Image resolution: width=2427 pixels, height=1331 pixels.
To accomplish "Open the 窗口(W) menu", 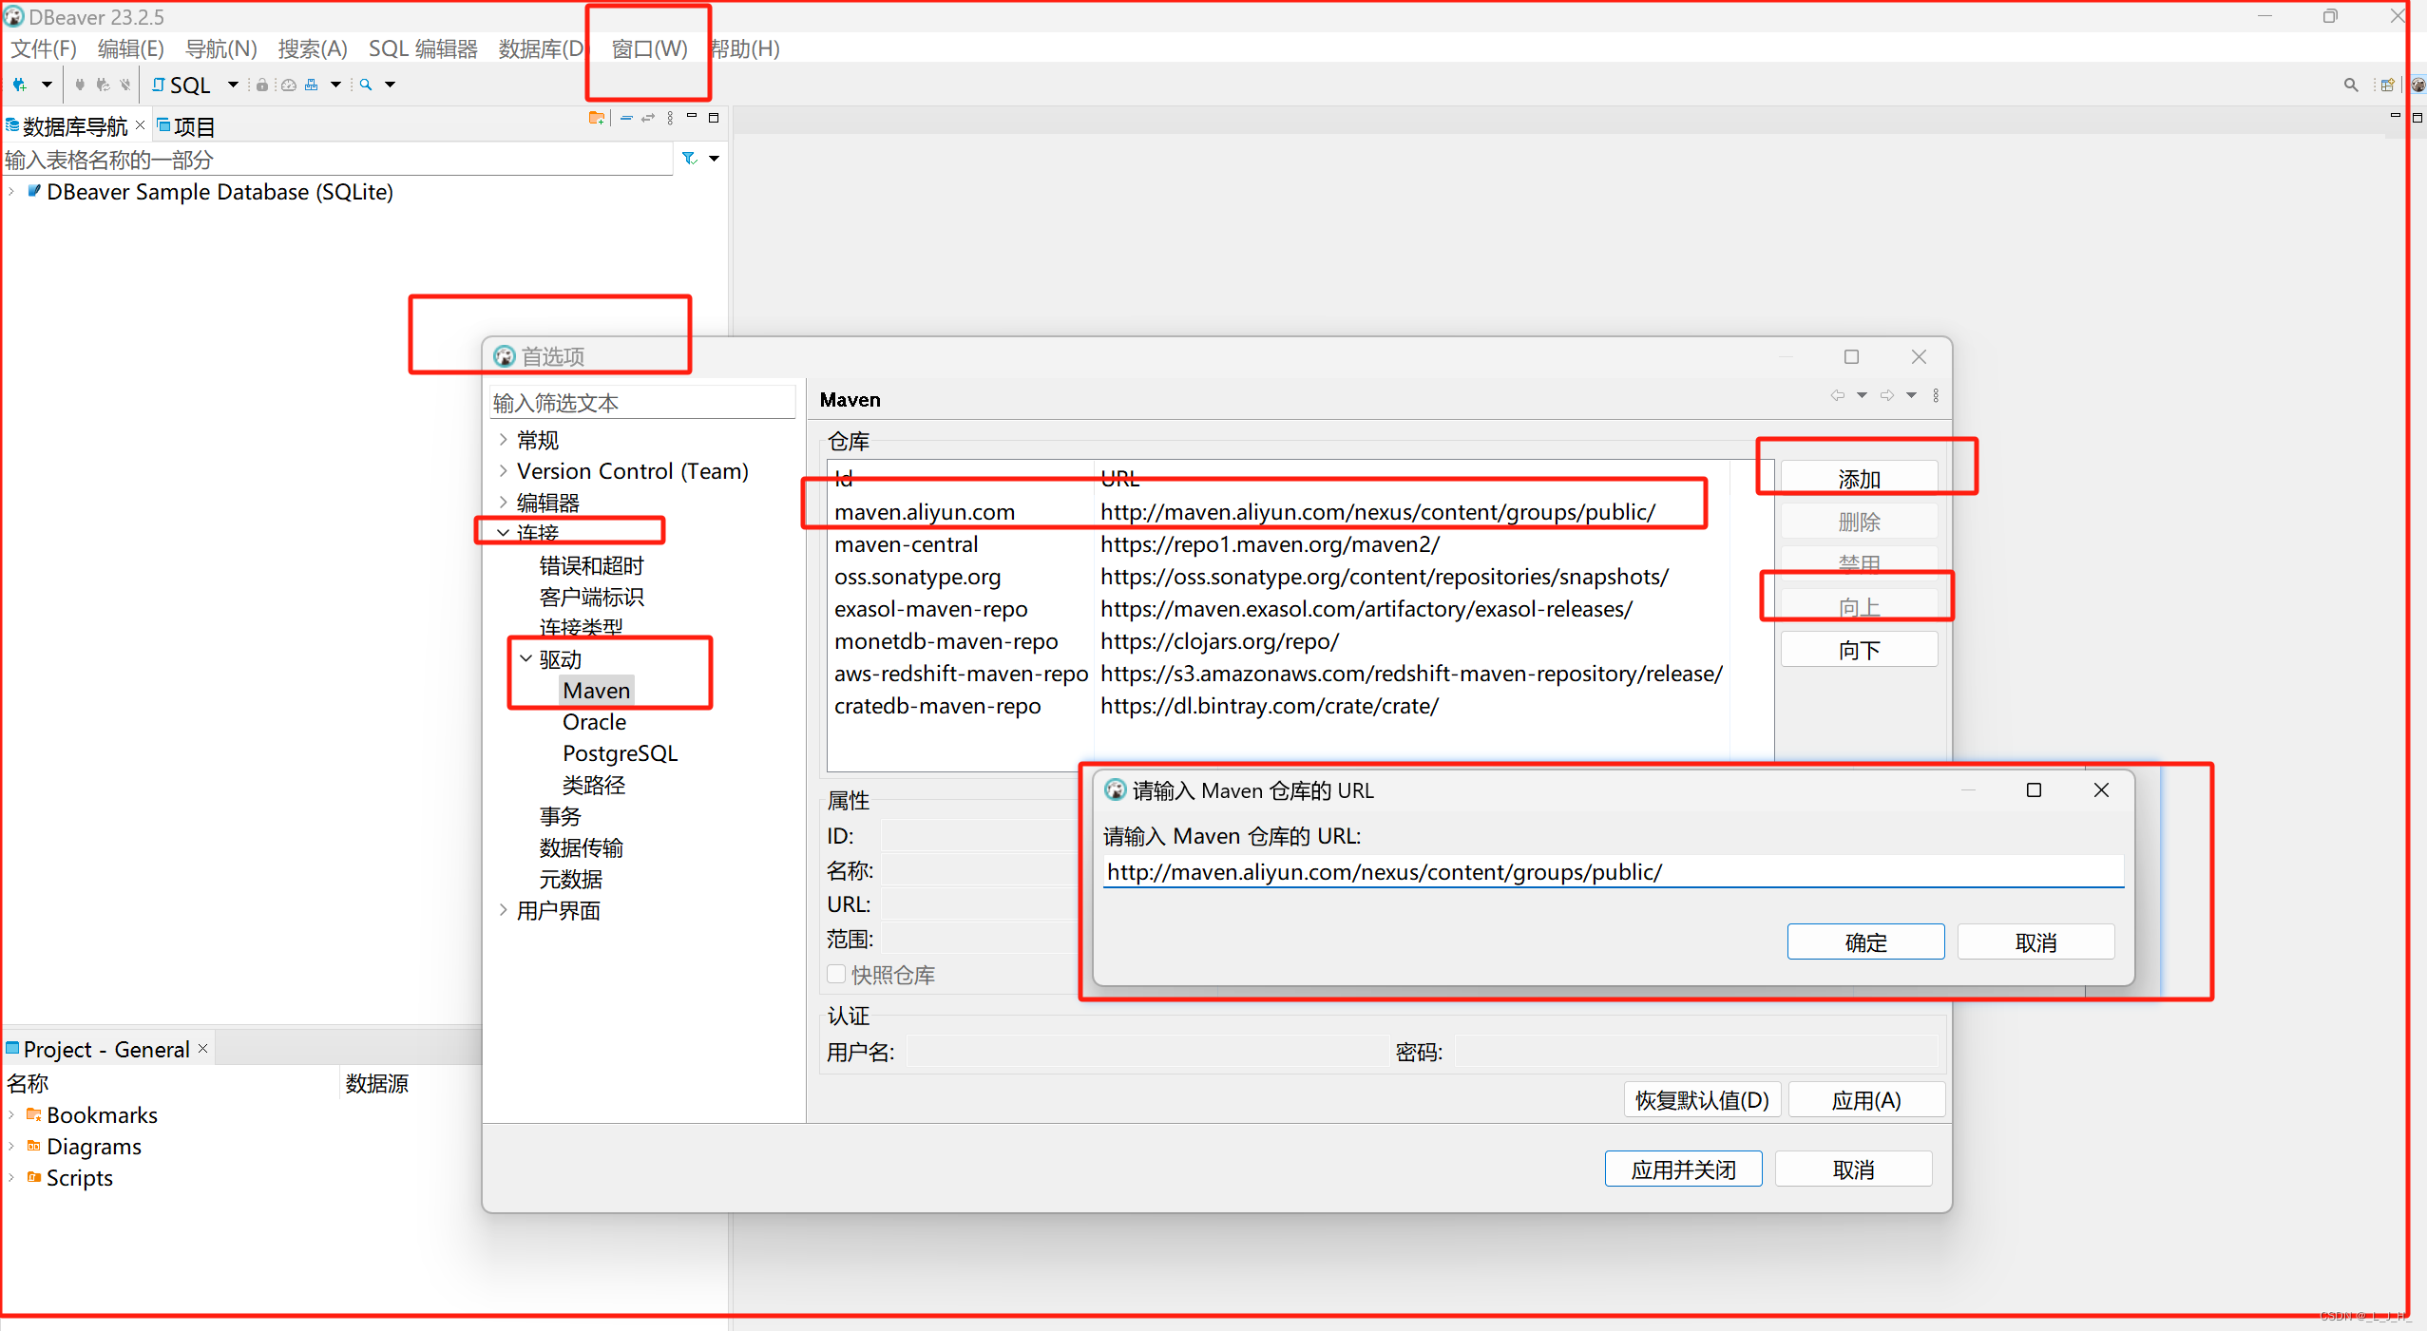I will tap(649, 48).
